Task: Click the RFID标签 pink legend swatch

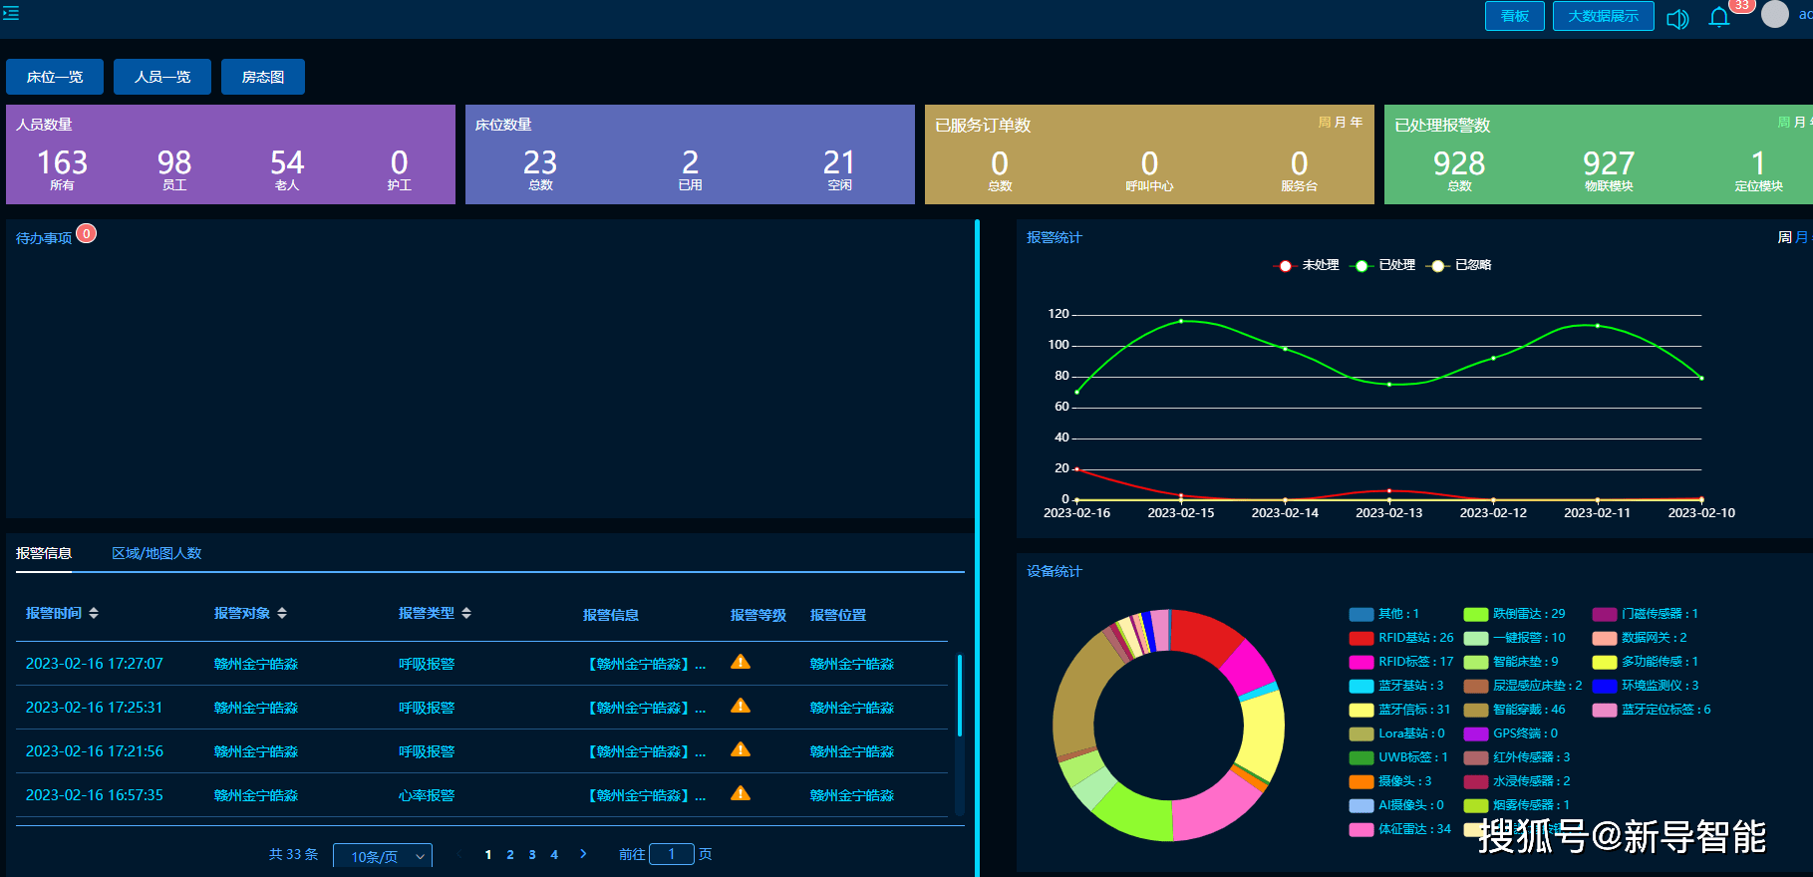Action: tap(1361, 662)
